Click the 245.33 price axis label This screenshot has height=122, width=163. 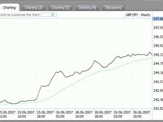click(x=158, y=55)
